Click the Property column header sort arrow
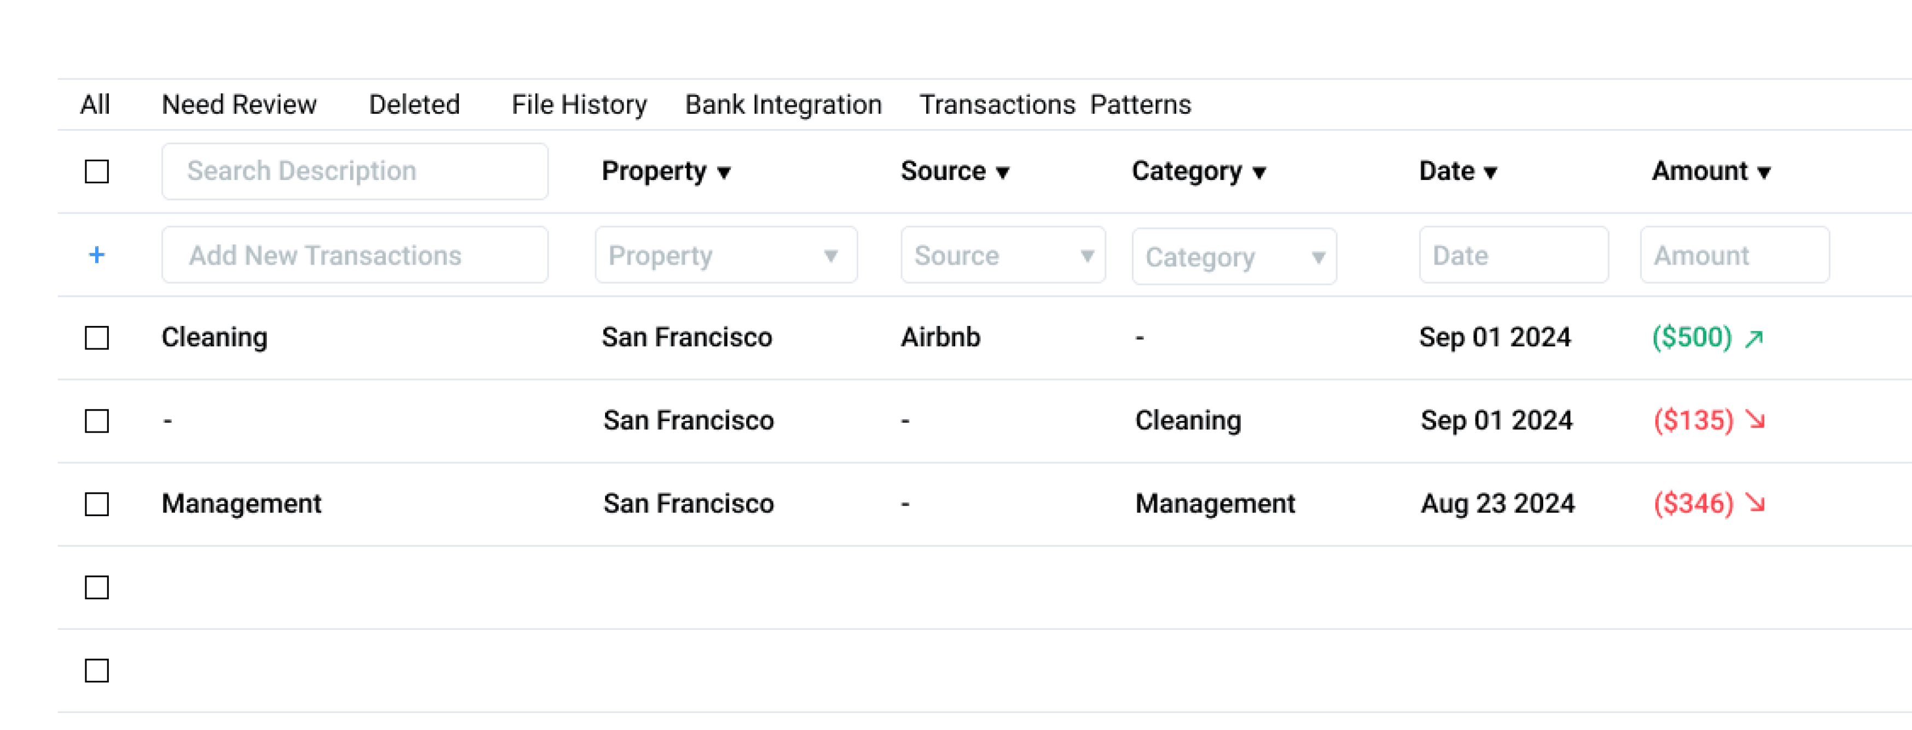The height and width of the screenshot is (730, 1912). click(x=724, y=173)
